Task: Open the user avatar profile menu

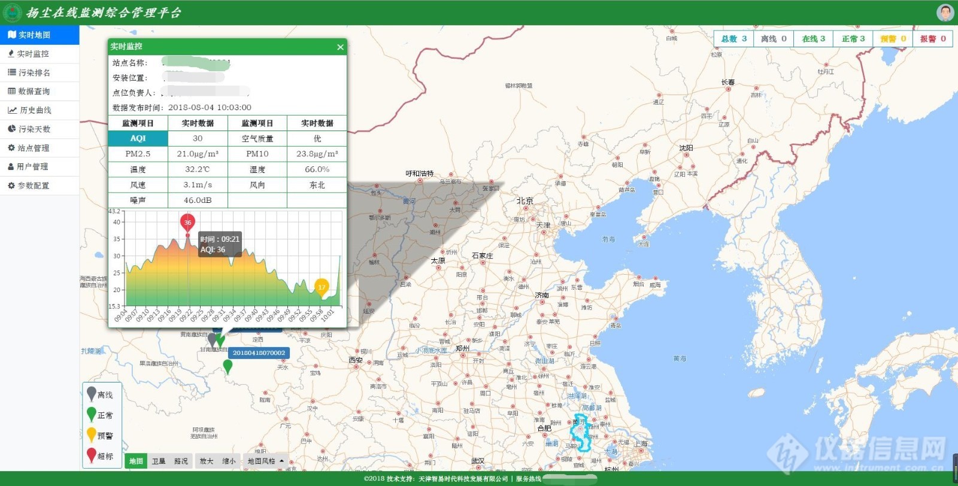Action: point(945,13)
